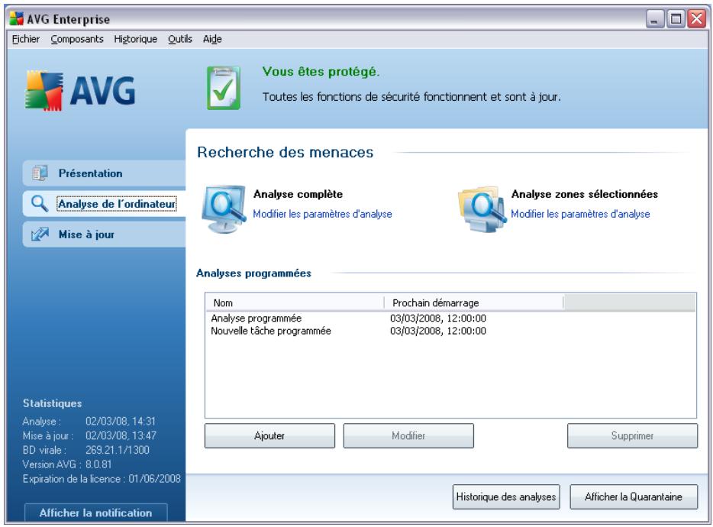713x527 pixels.
Task: Open the Outils menu
Action: [180, 39]
